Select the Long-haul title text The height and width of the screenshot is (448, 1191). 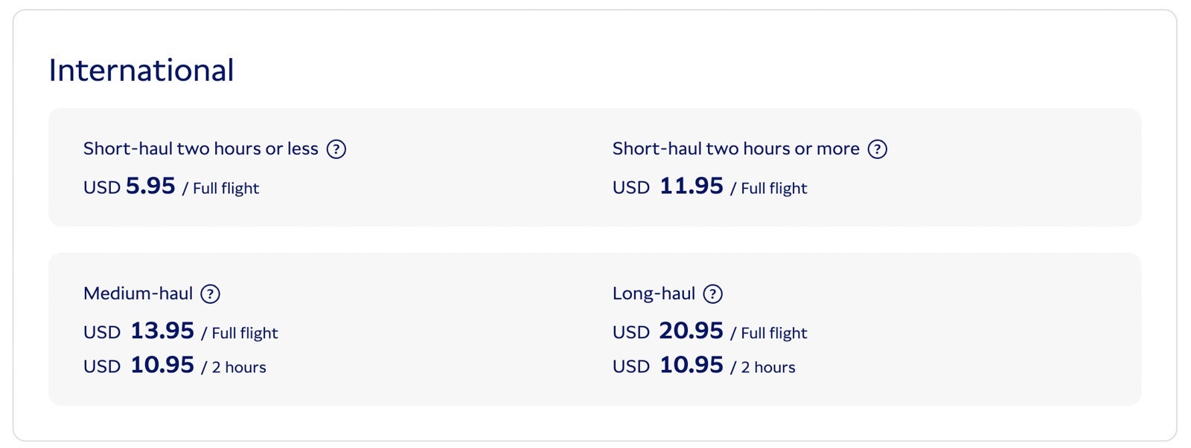click(x=654, y=293)
